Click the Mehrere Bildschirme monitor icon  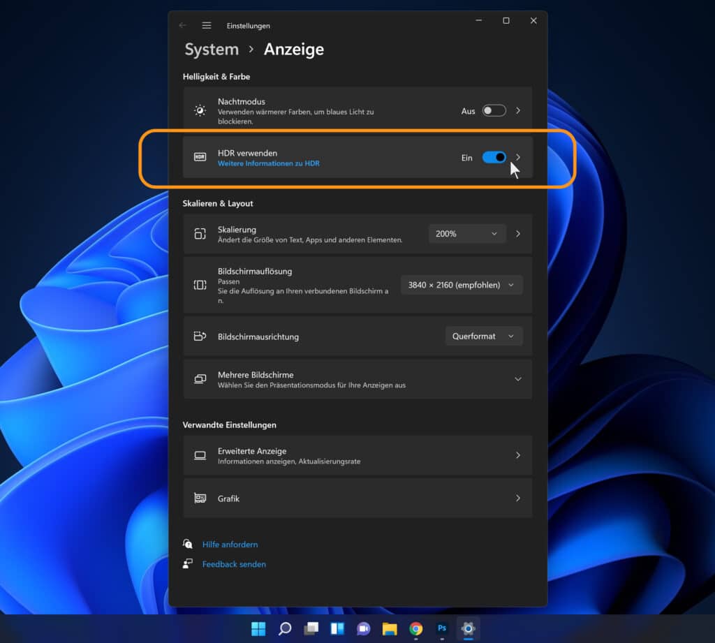click(200, 379)
